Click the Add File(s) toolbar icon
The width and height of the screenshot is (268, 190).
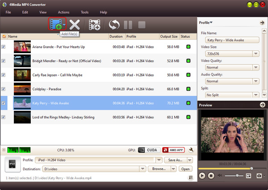pos(56,25)
